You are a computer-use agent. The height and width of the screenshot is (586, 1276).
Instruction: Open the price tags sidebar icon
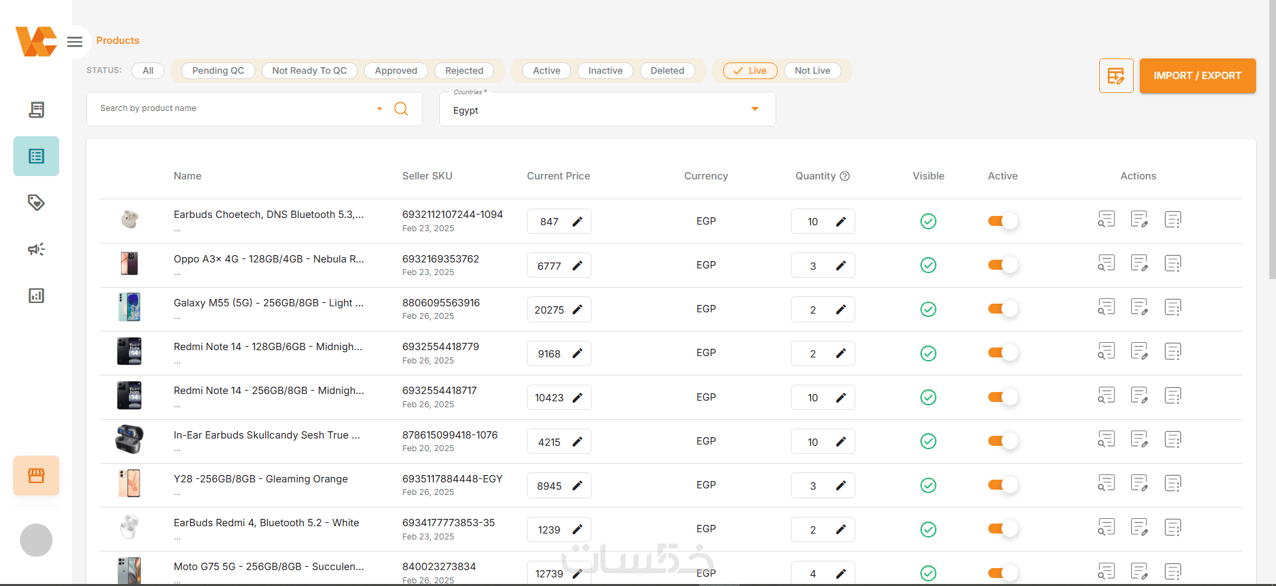point(37,203)
